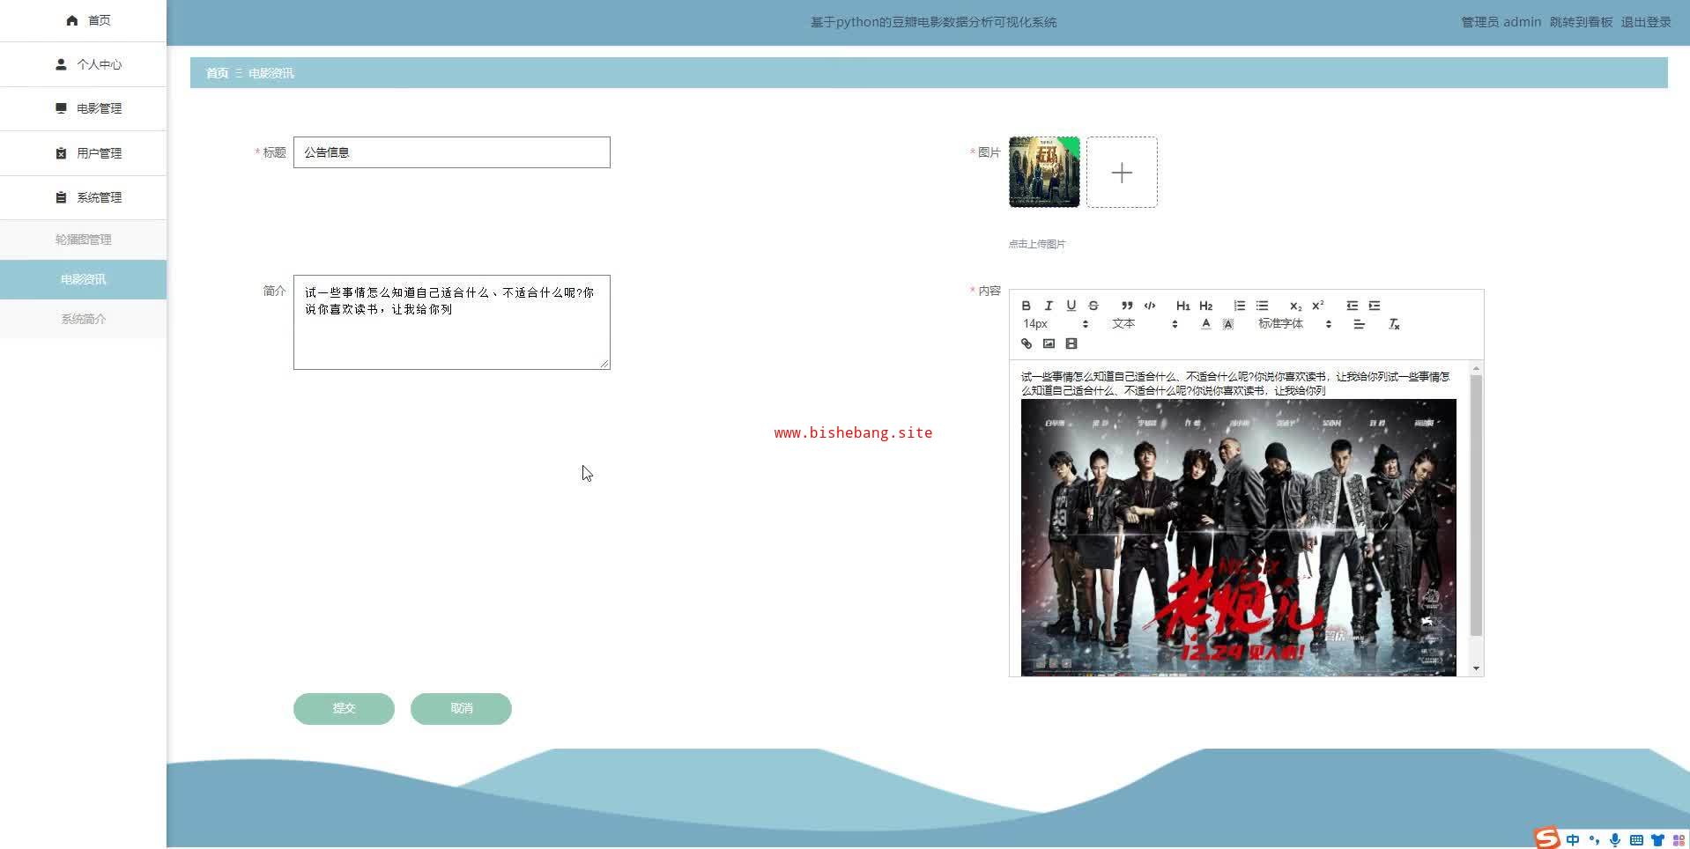1690x849 pixels.
Task: Open 轮播图管理 submenu item
Action: (83, 240)
